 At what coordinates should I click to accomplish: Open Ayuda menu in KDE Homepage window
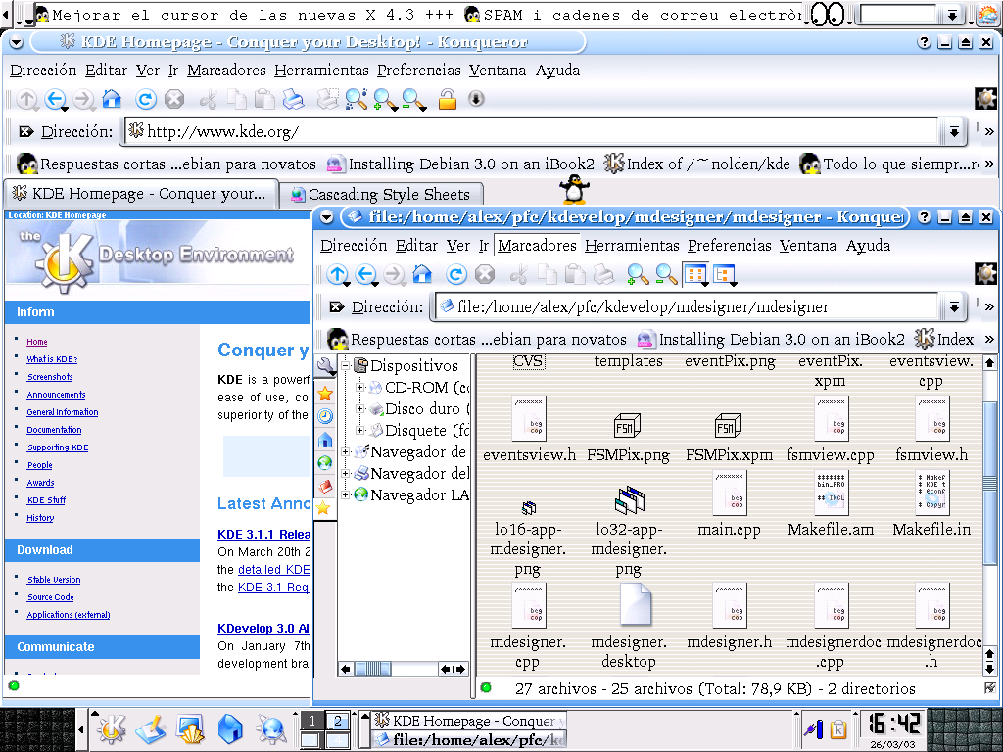coord(557,70)
